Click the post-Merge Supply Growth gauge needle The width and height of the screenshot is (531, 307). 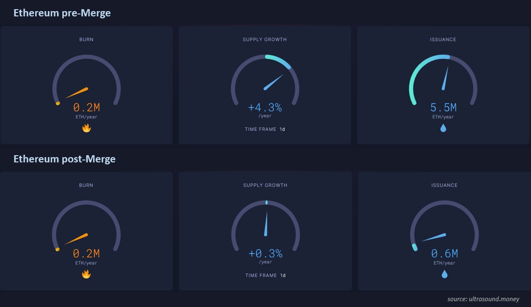266,224
